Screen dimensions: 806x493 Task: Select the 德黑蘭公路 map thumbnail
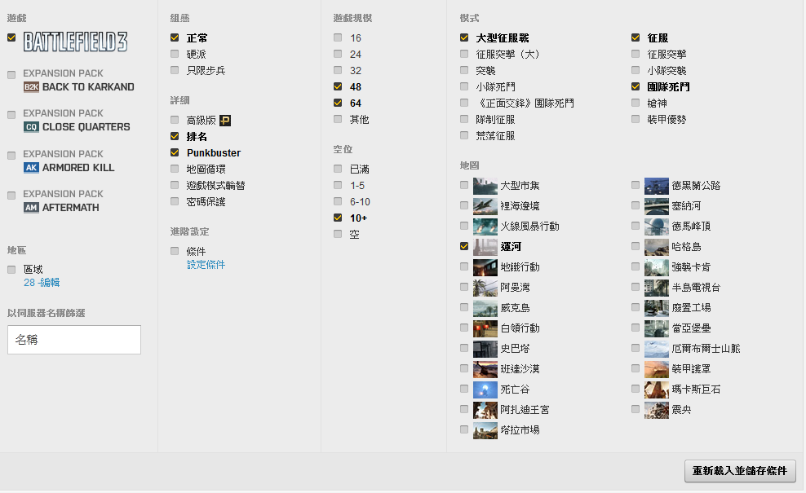point(656,185)
